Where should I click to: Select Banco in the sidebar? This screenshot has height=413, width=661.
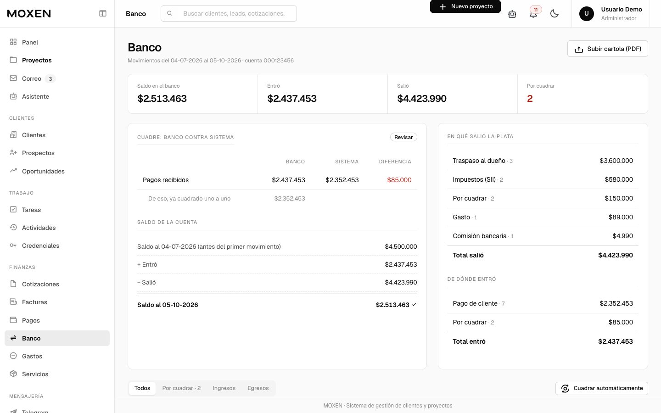click(57, 338)
